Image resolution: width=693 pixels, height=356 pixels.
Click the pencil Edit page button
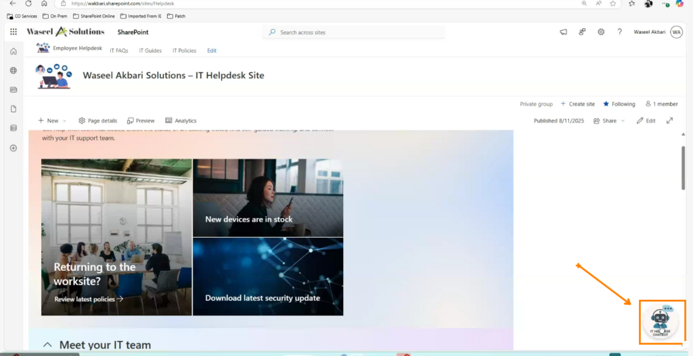[x=646, y=120]
